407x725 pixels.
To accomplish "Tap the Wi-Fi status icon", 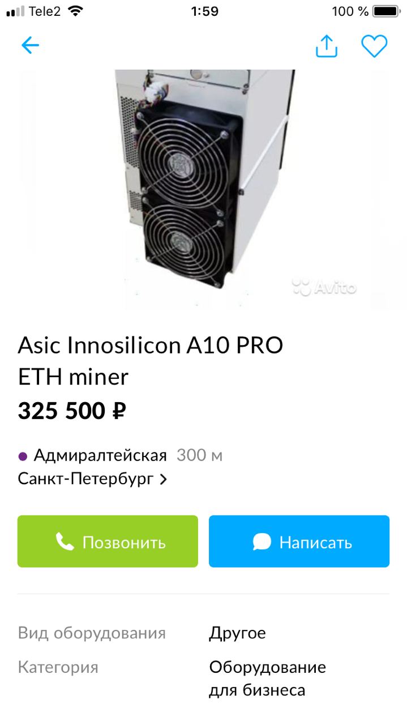I will point(75,11).
